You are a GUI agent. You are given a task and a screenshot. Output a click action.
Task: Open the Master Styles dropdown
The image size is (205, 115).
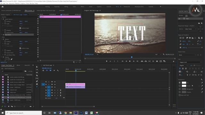(x=187, y=55)
